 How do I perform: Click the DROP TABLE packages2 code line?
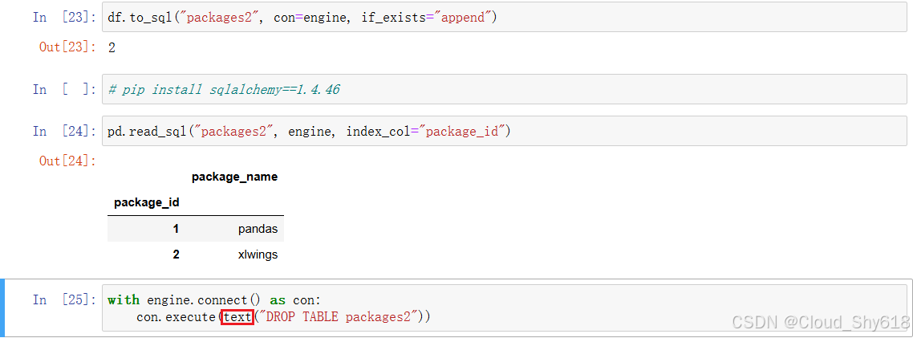(283, 316)
